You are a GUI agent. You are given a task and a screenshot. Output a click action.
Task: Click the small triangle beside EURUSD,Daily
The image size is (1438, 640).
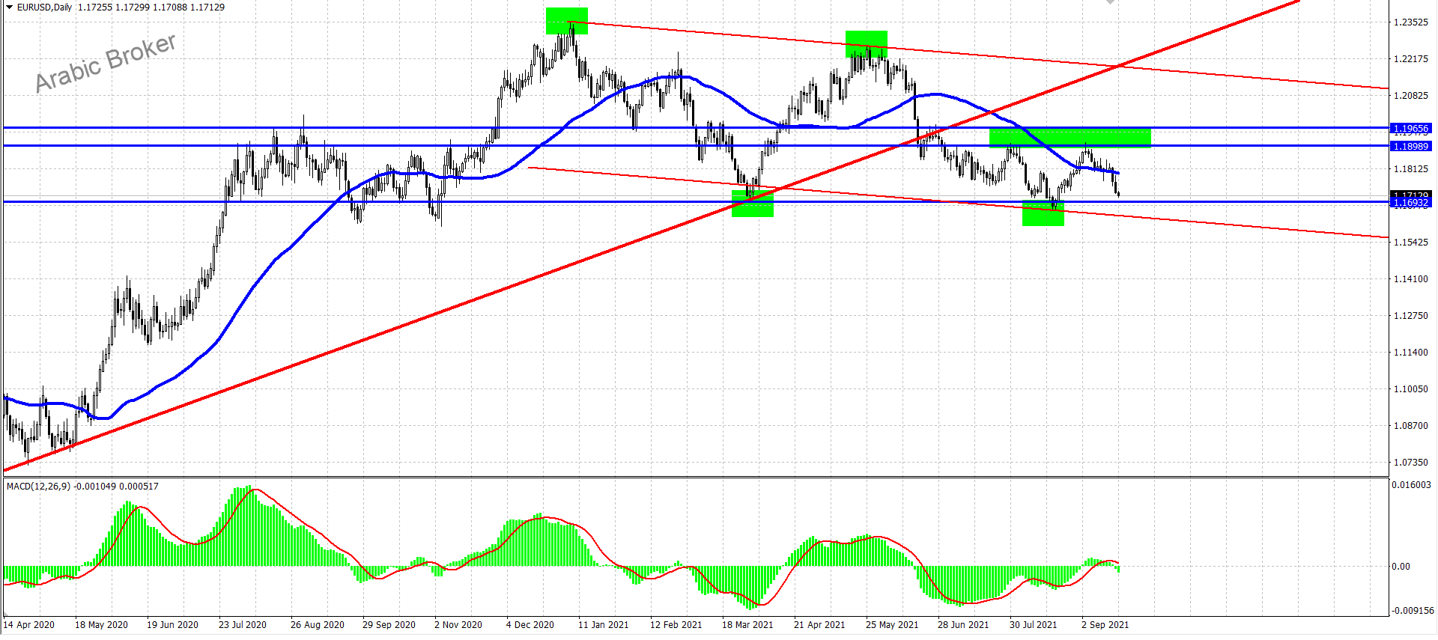10,7
